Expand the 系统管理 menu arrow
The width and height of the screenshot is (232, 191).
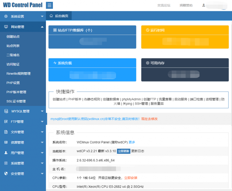42,163
